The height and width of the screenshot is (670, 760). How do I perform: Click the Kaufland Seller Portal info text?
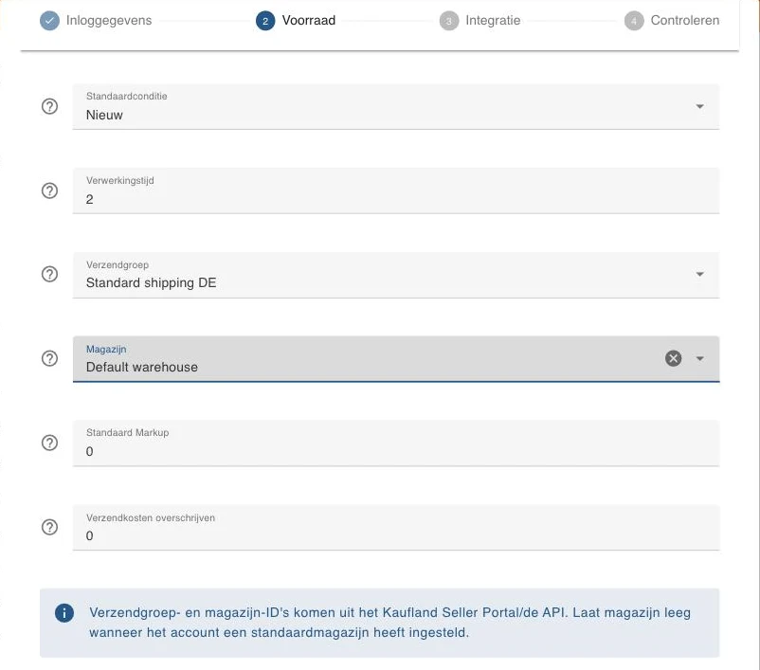click(x=389, y=623)
